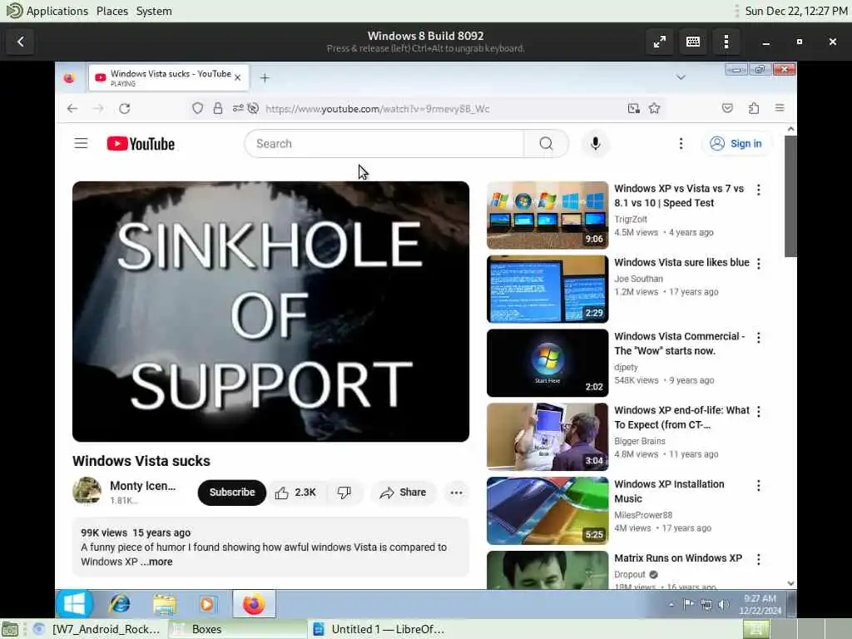Expand description with ...more
852x639 pixels.
pos(157,562)
